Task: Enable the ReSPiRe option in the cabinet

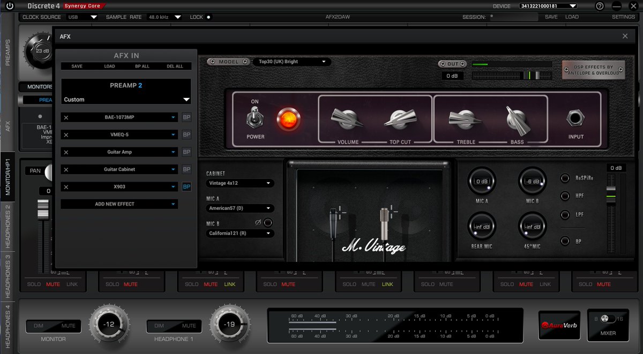Action: click(565, 178)
